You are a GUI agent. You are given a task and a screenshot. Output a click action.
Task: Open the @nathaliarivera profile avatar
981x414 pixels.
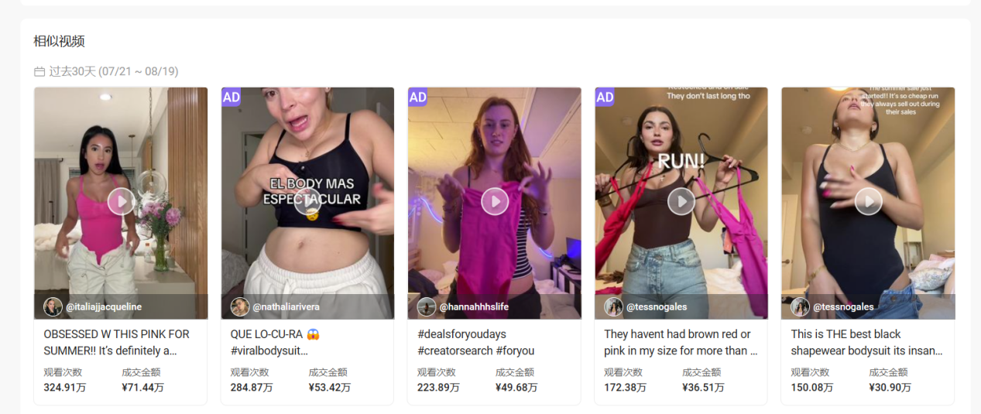(240, 306)
